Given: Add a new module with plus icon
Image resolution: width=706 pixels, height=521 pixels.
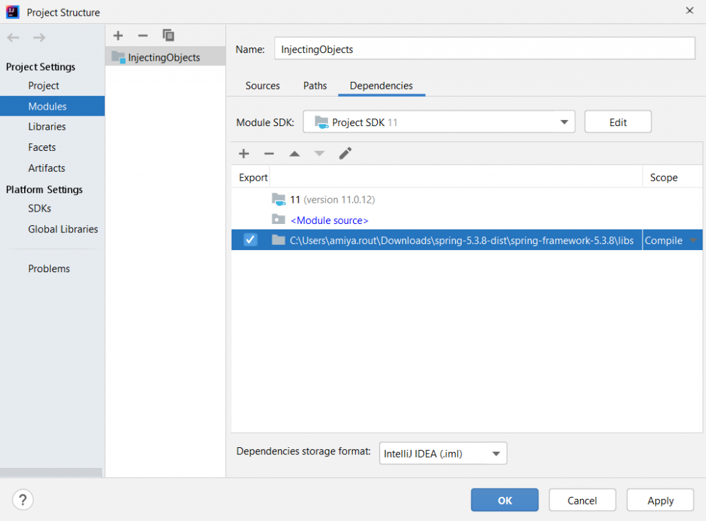Looking at the screenshot, I should 118,36.
